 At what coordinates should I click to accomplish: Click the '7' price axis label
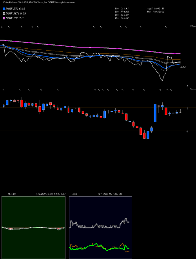coord(187,109)
